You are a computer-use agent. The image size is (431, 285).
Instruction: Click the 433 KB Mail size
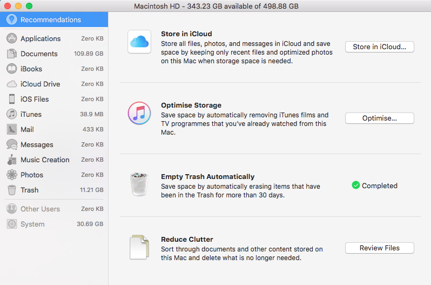tap(93, 129)
